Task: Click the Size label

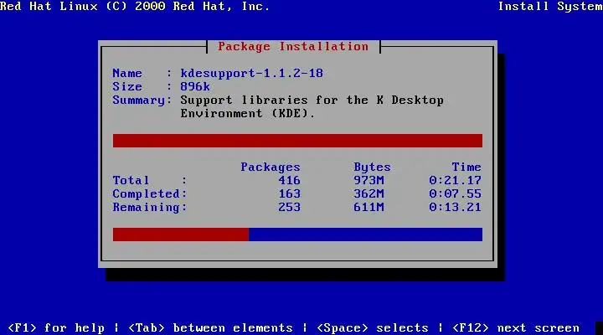Action: pos(127,86)
